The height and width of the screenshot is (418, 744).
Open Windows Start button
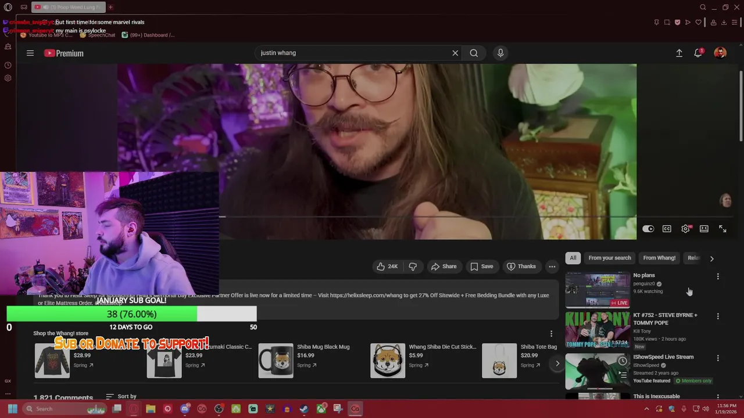[12, 409]
